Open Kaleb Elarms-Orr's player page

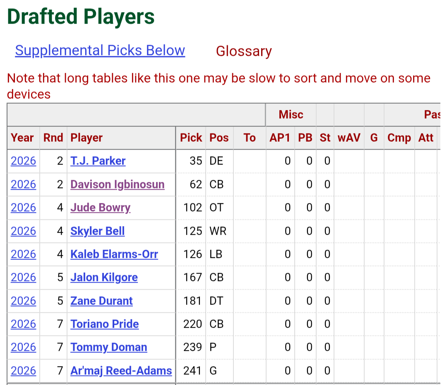[114, 254]
